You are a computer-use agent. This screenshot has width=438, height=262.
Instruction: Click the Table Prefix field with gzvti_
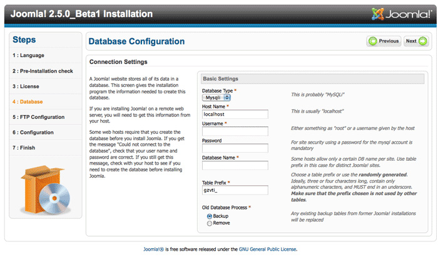pyautogui.click(x=235, y=190)
